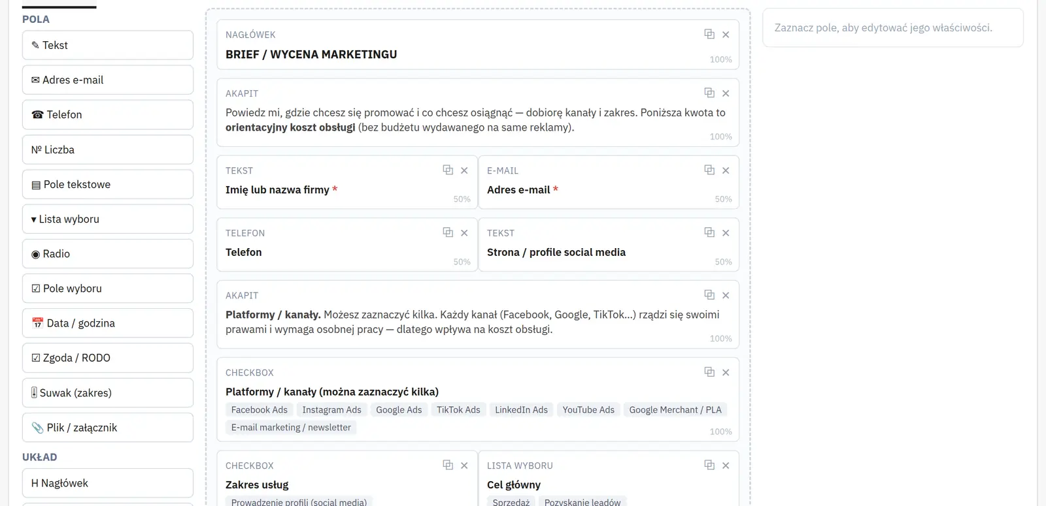Viewport: 1046px width, 506px height.
Task: Add a Radio field from the palette
Action: pyautogui.click(x=108, y=254)
